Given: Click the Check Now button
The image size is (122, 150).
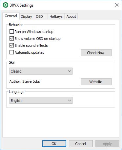Looking at the screenshot, I should [x=96, y=53].
